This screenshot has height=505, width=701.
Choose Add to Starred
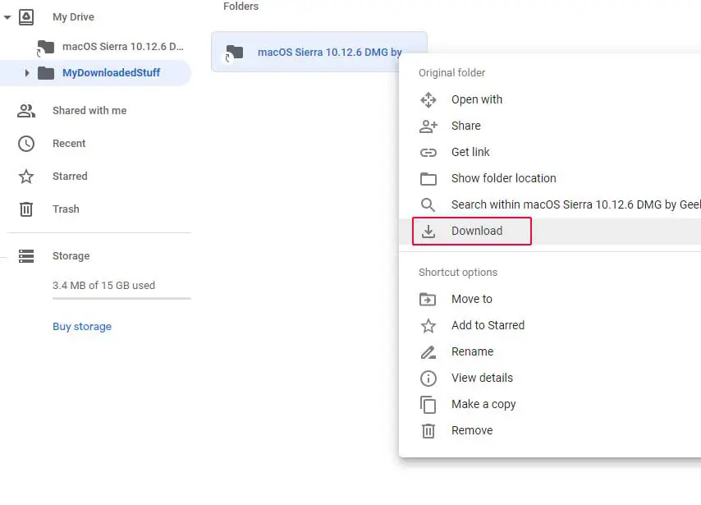click(x=488, y=325)
